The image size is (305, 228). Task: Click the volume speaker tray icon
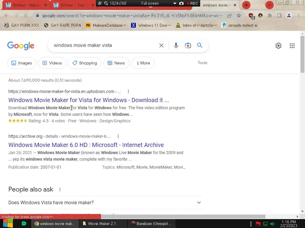[x=272, y=224]
